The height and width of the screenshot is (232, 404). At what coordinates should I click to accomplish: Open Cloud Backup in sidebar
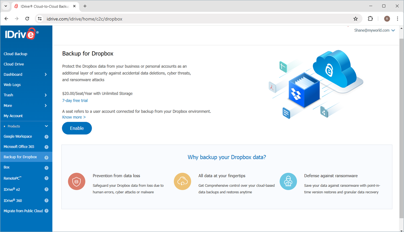(16, 54)
